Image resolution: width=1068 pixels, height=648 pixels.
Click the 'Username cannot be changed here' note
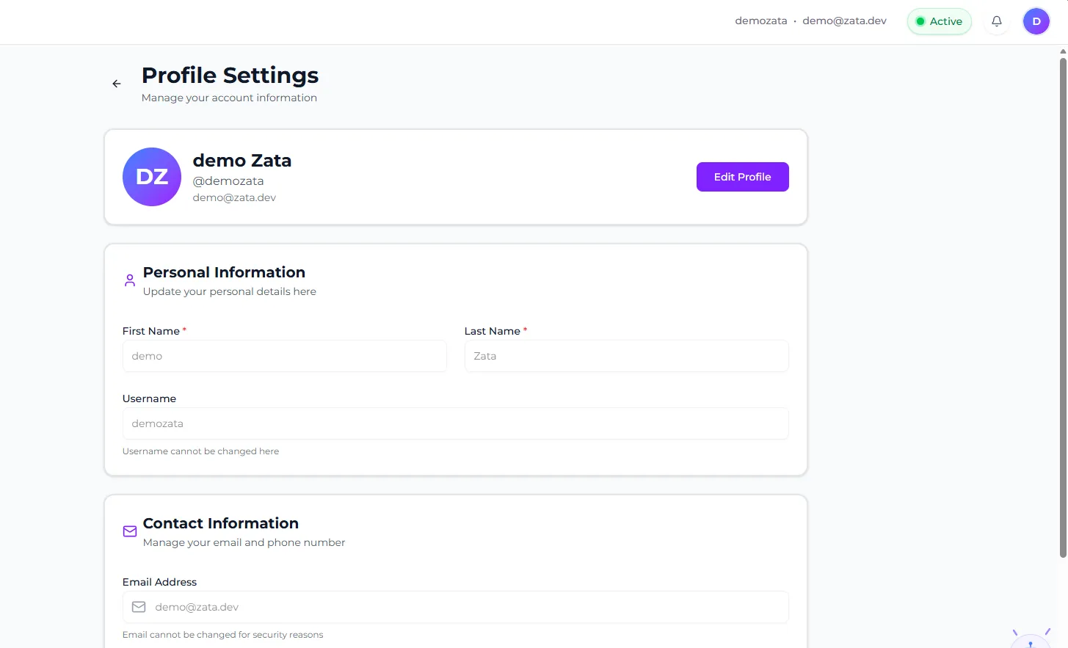[x=200, y=451]
